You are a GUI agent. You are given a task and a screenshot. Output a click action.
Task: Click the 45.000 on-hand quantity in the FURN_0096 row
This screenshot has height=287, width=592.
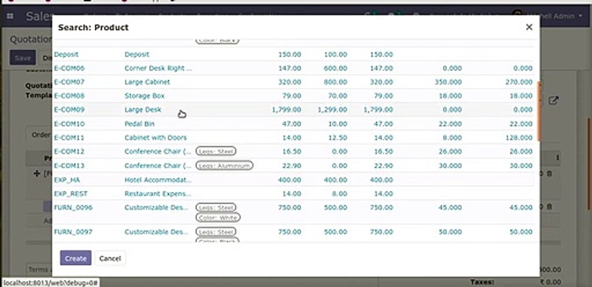click(450, 207)
